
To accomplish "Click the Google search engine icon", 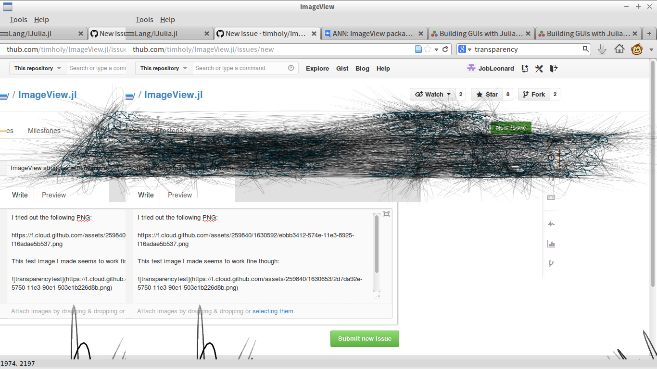I will click(x=462, y=49).
